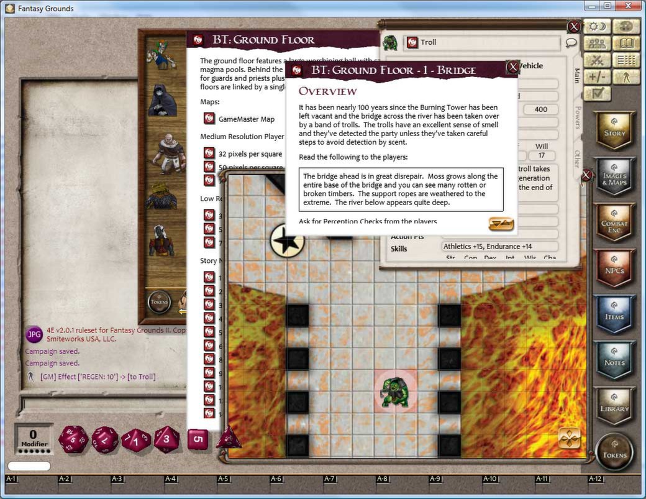Open the reference book icon
The height and width of the screenshot is (499, 646).
626,43
